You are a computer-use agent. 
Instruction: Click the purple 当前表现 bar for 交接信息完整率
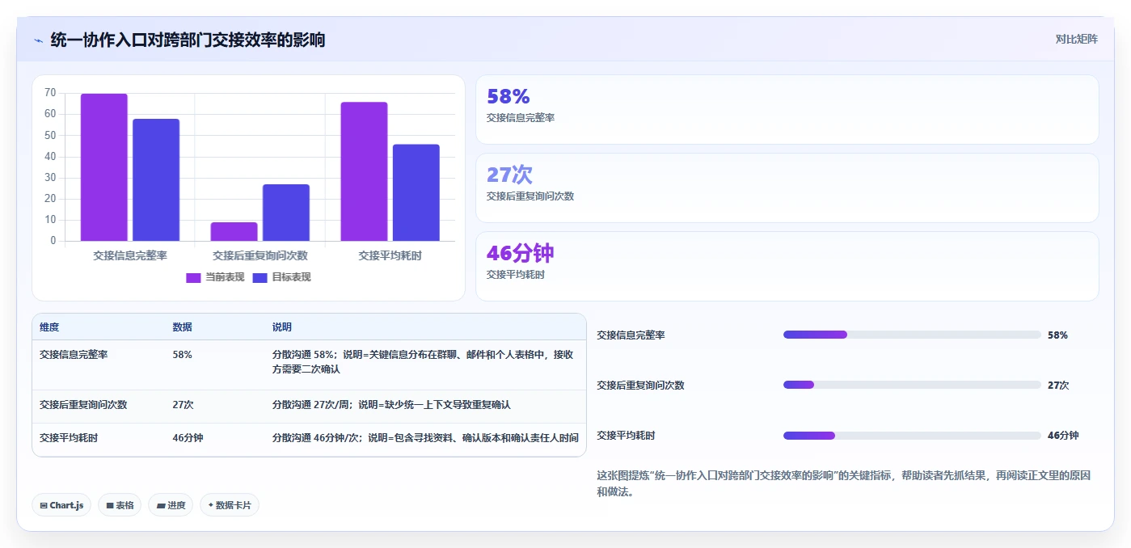pos(104,167)
